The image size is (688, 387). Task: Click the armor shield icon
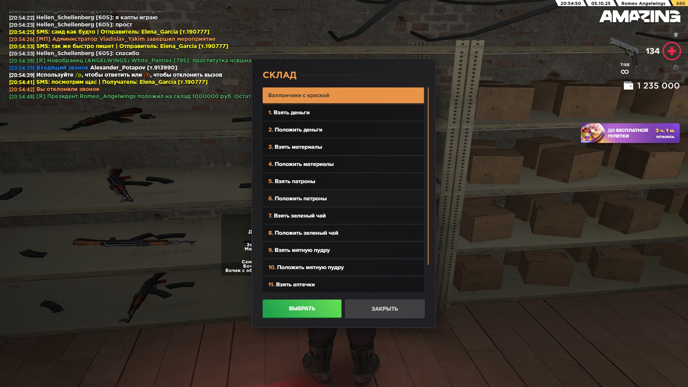[x=676, y=35]
